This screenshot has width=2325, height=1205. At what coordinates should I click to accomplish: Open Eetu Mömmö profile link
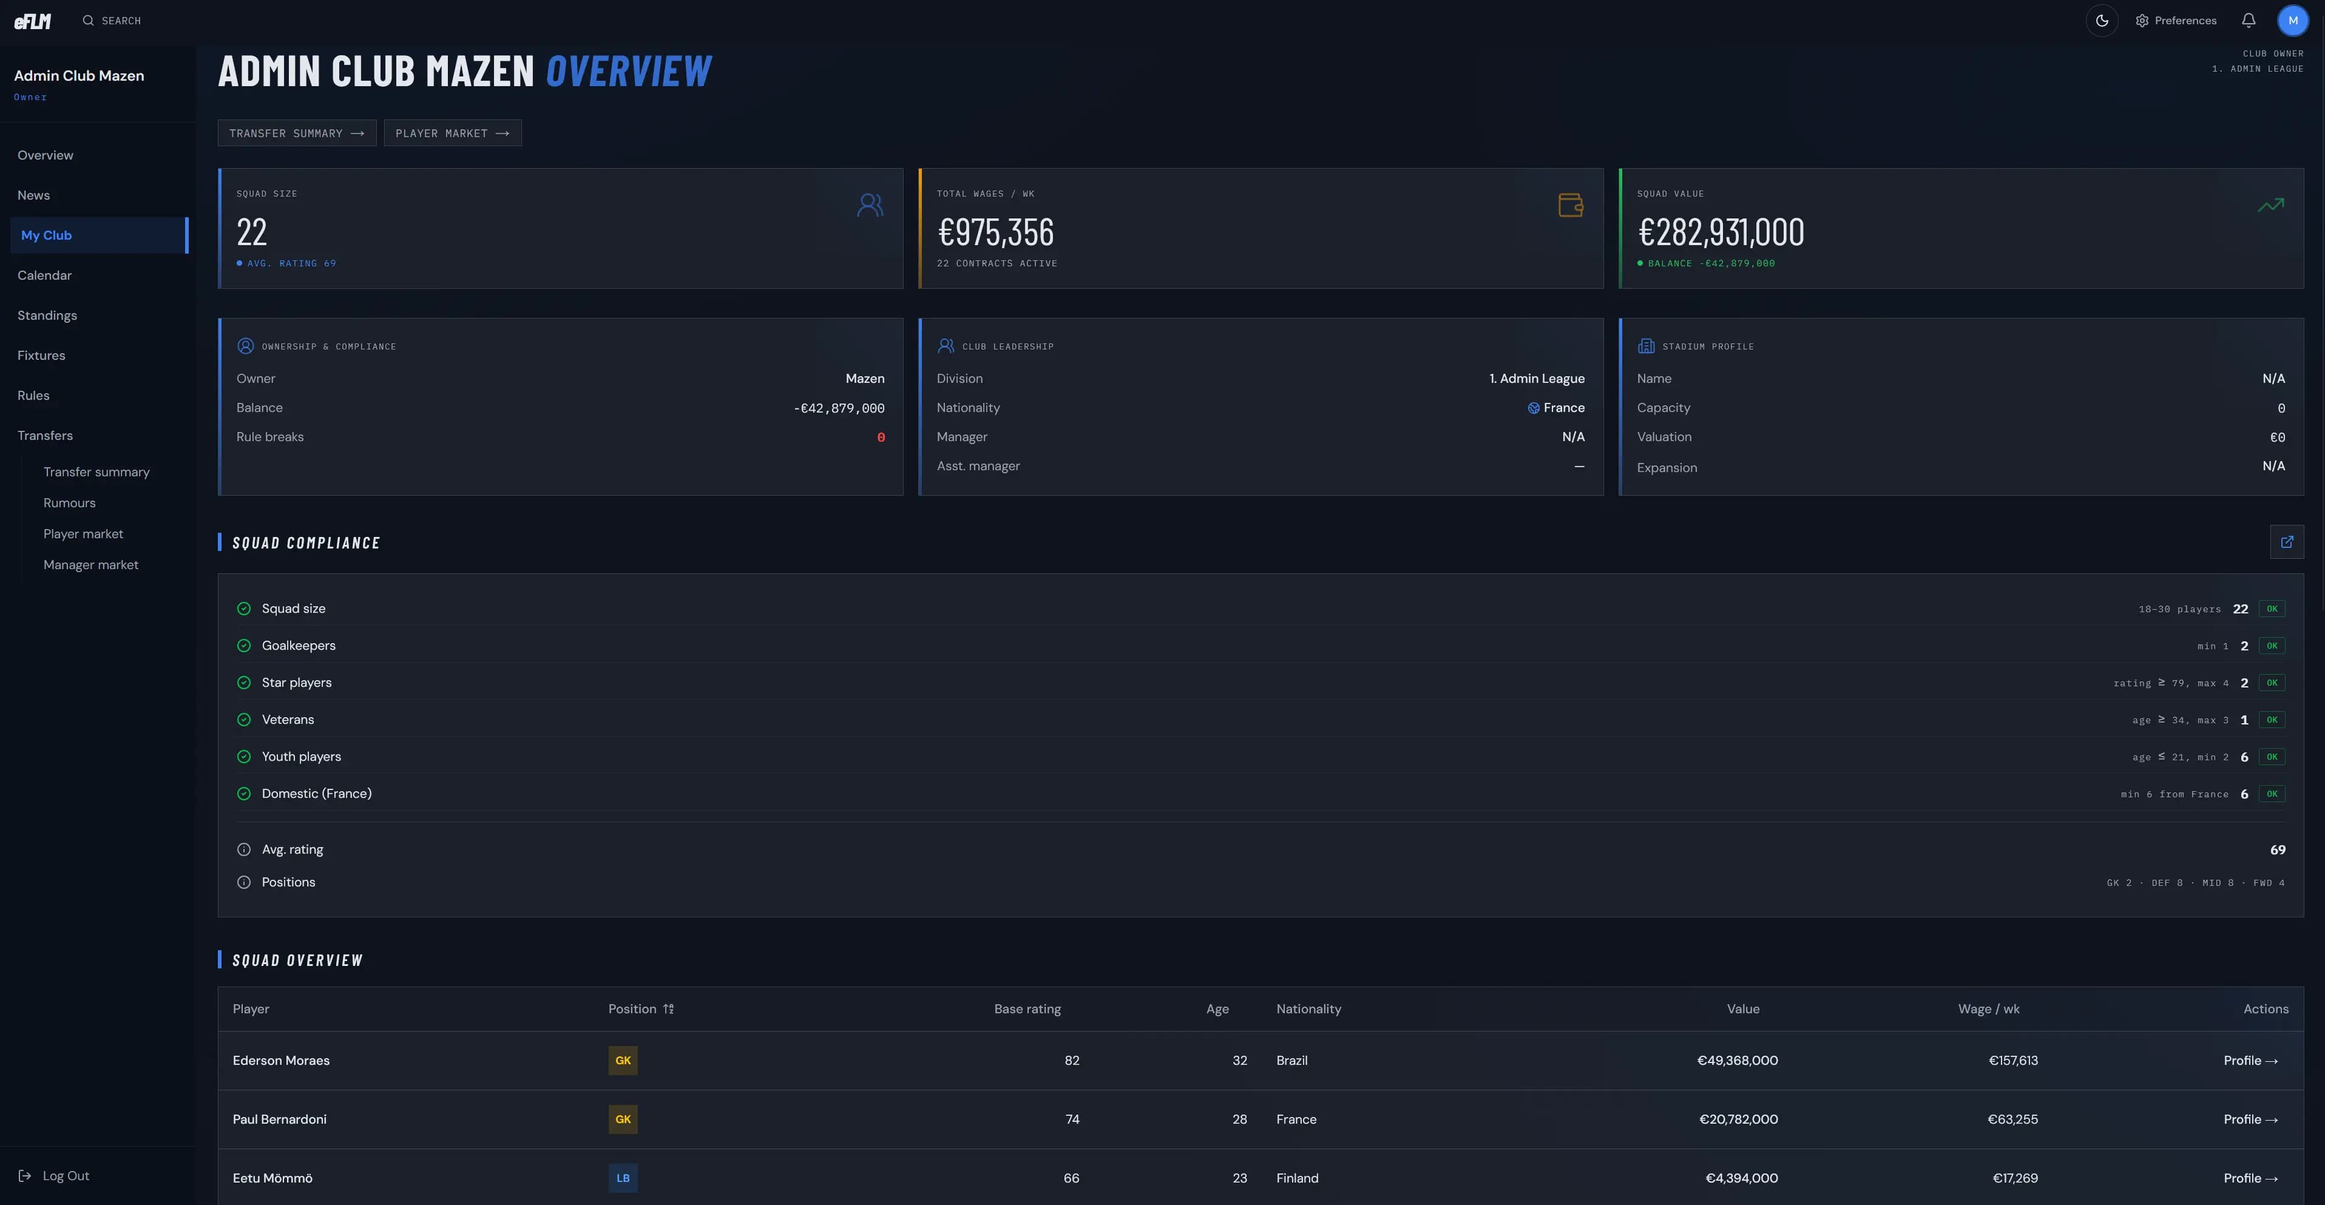tap(2250, 1178)
